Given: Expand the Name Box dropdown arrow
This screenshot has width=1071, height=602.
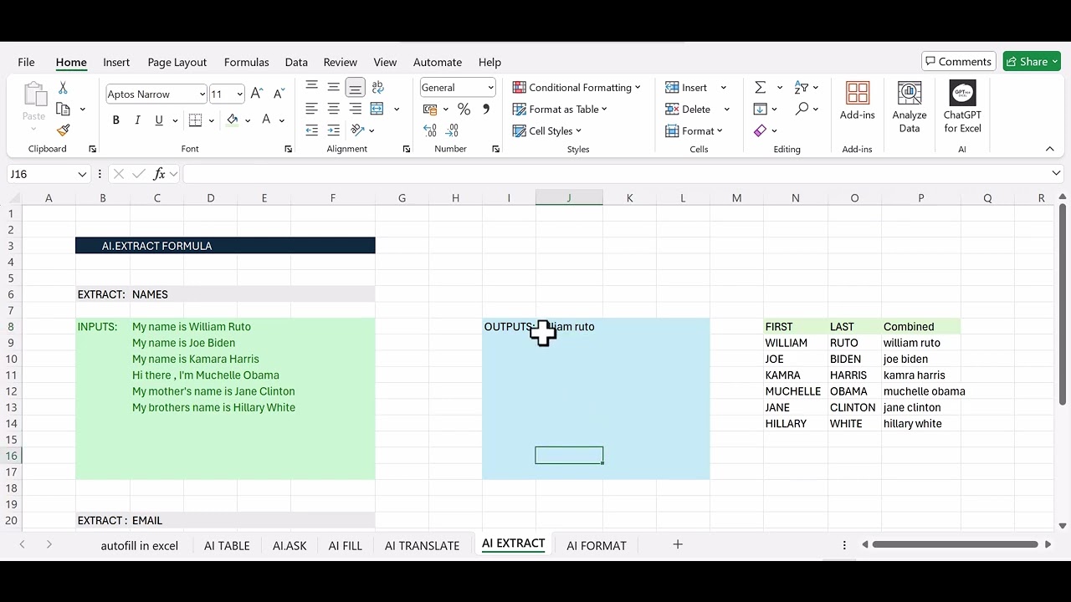Looking at the screenshot, I should 82,174.
